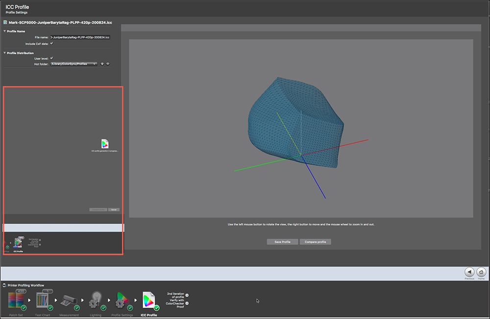
Task: Add hot folder with plus icon
Action: pyautogui.click(x=102, y=64)
